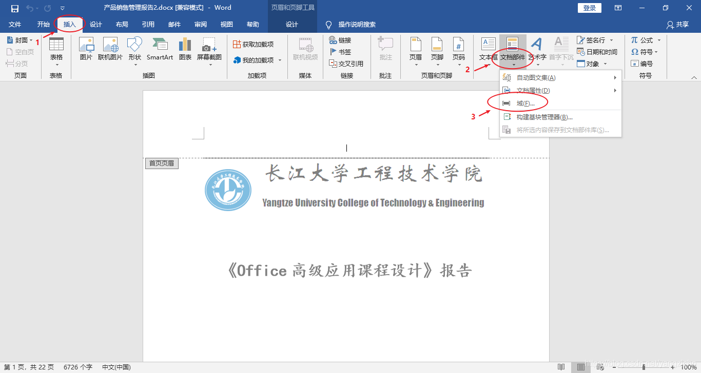Click page indicator 第 1 页，共 22 页
The width and height of the screenshot is (701, 373).
tap(29, 367)
